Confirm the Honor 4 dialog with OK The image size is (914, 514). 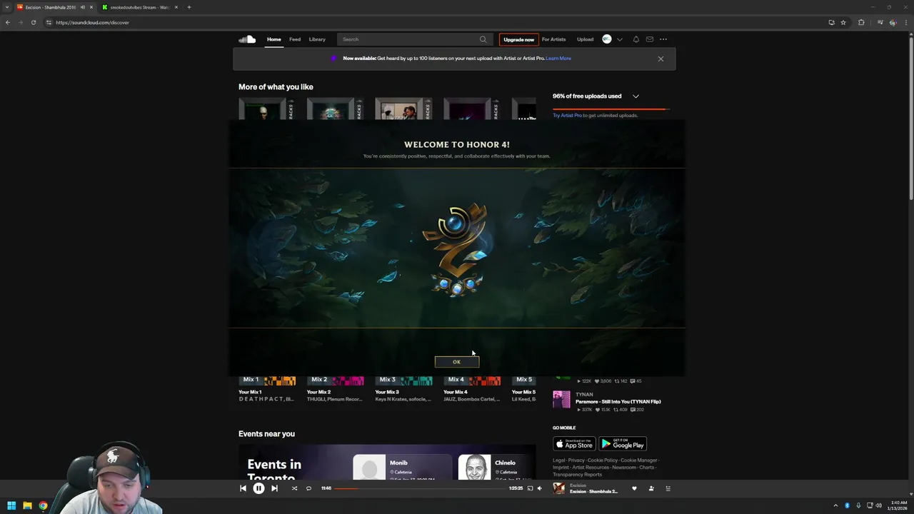(x=457, y=362)
